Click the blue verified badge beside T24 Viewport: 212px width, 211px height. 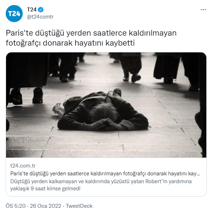[x=41, y=10]
